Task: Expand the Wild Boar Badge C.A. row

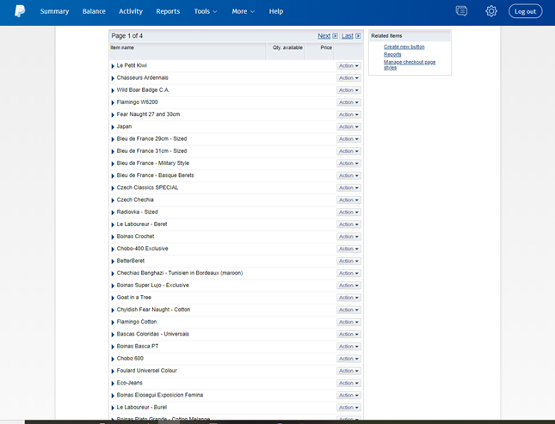Action: [113, 90]
